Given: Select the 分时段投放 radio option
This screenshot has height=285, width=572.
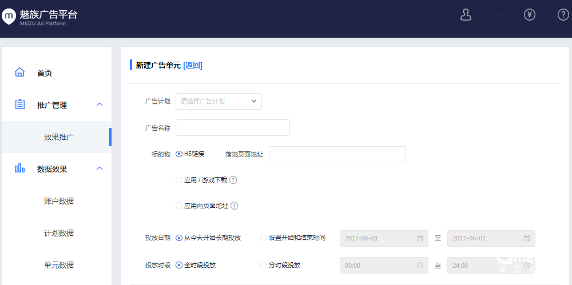Looking at the screenshot, I should (264, 265).
